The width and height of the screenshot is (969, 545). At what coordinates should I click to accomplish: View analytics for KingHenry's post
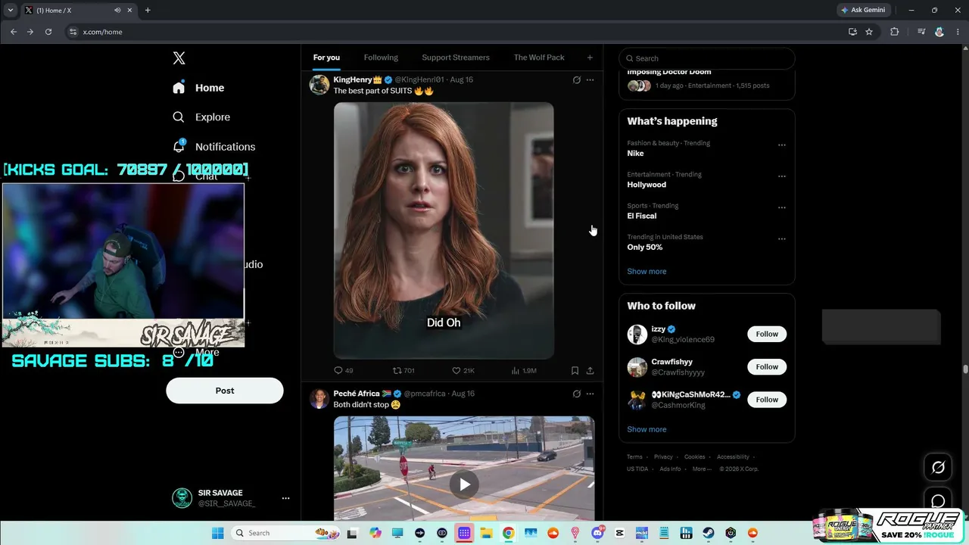point(524,370)
